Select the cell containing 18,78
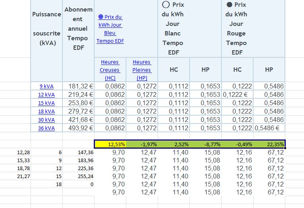 [15, 168]
